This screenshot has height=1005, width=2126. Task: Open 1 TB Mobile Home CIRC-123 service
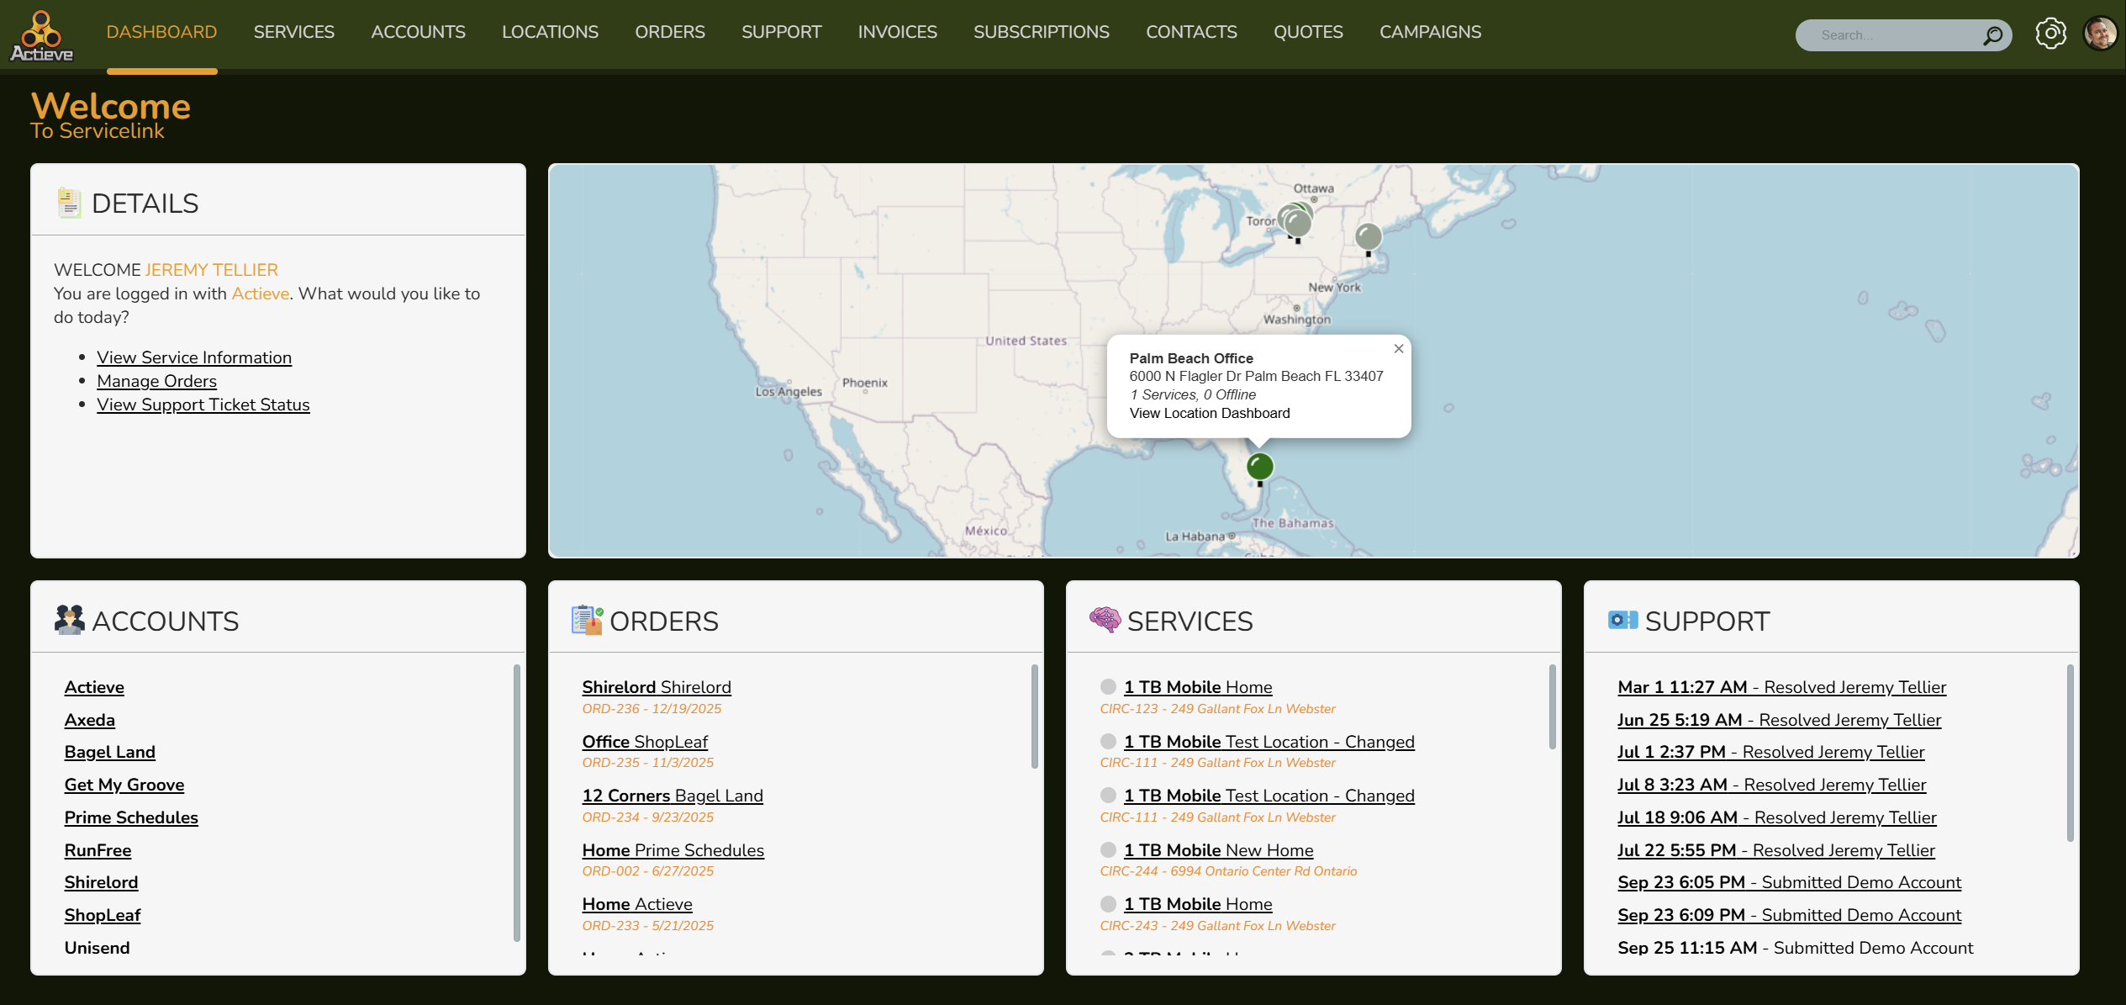tap(1198, 687)
